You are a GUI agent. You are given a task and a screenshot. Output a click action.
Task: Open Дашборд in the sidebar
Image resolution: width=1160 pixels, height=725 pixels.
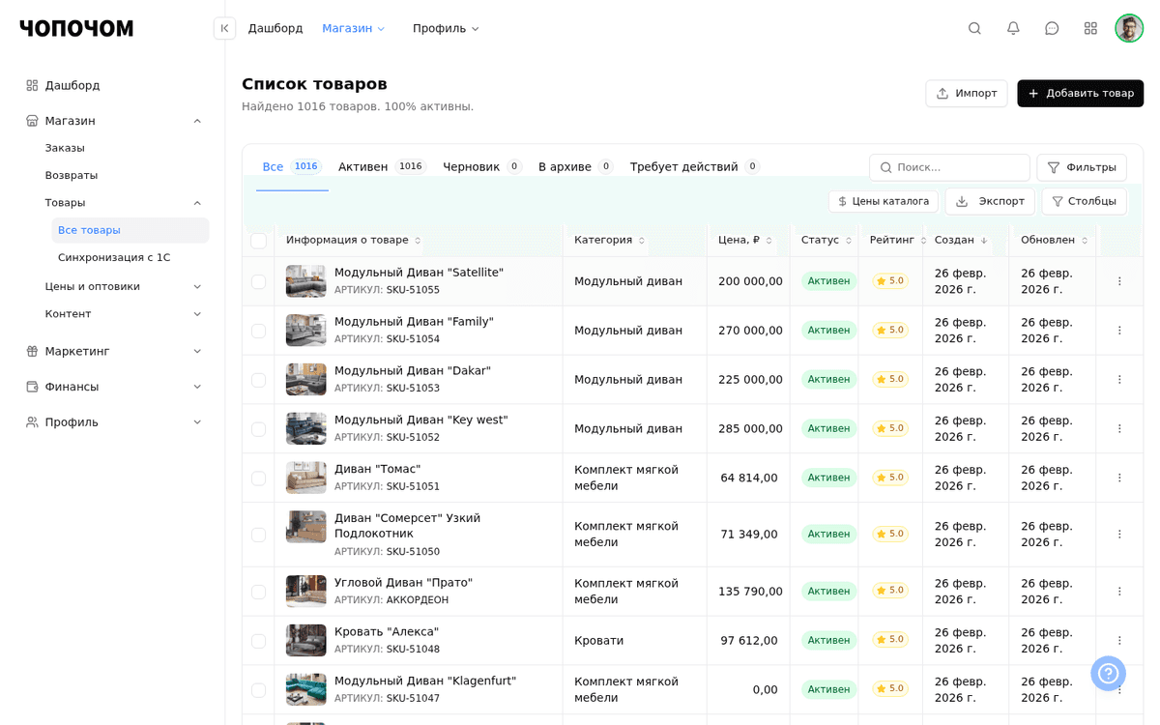[72, 85]
